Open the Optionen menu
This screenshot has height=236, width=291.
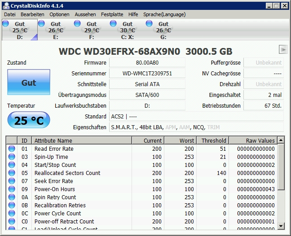pyautogui.click(x=59, y=14)
